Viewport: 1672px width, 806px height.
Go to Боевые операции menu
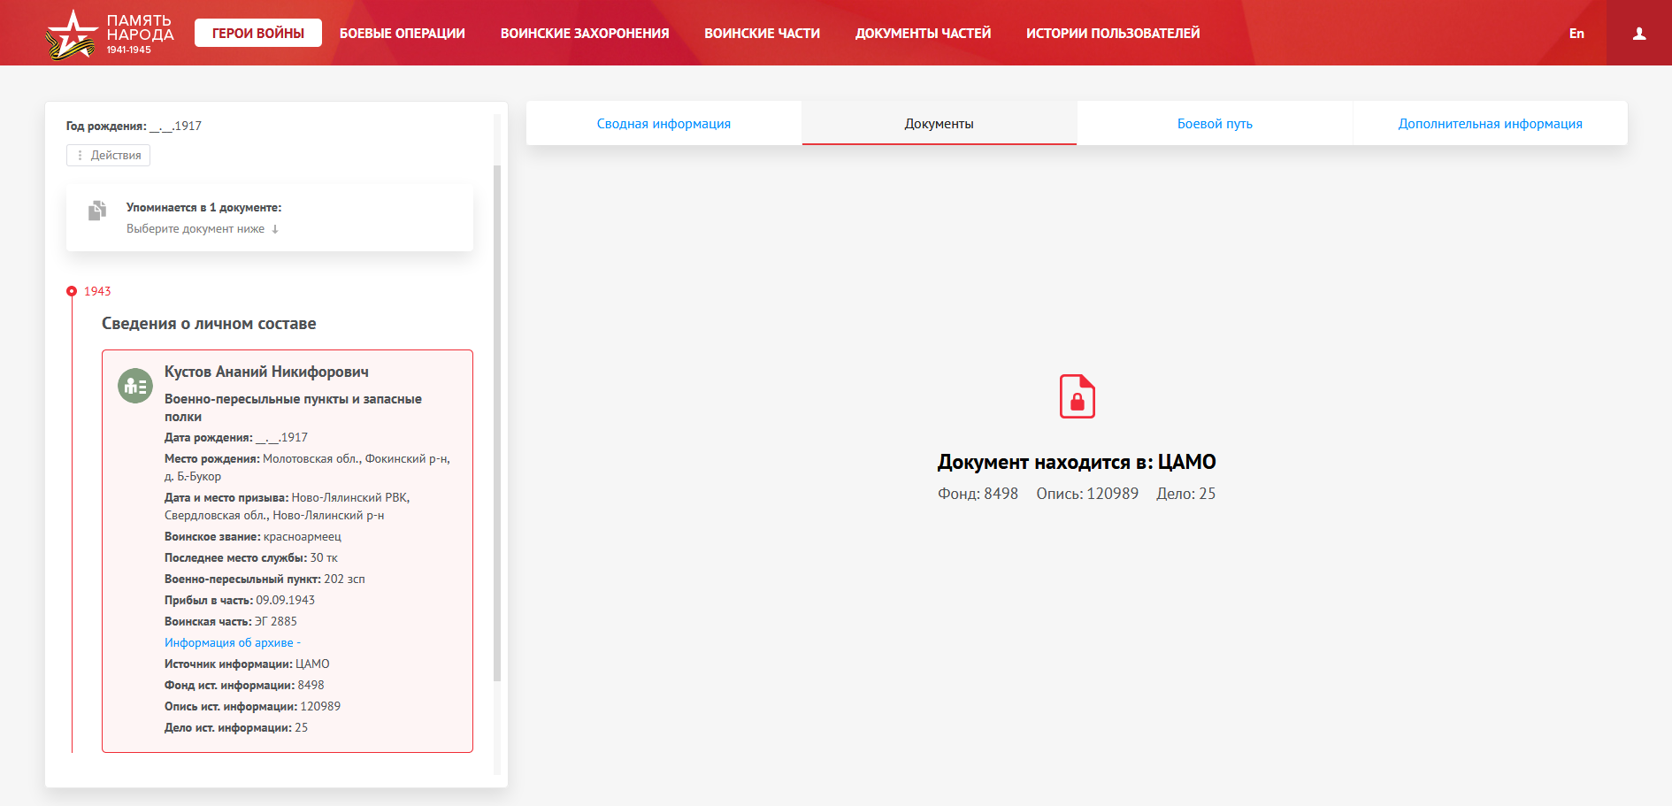402,34
